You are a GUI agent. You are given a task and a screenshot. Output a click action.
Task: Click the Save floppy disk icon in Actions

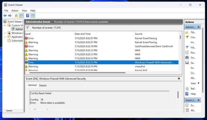click(x=187, y=63)
